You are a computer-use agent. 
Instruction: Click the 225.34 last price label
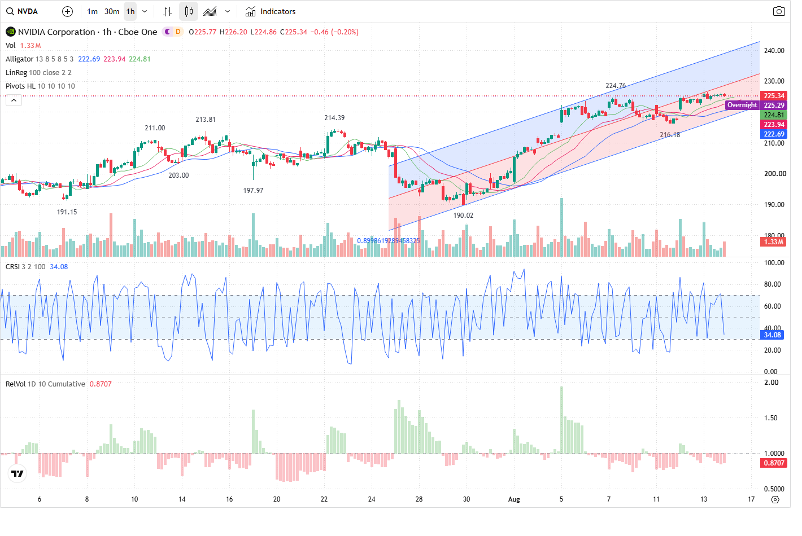[774, 96]
